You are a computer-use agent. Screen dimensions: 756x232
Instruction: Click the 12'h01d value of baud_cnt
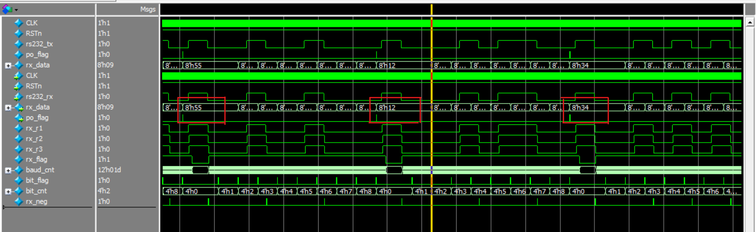click(x=109, y=170)
